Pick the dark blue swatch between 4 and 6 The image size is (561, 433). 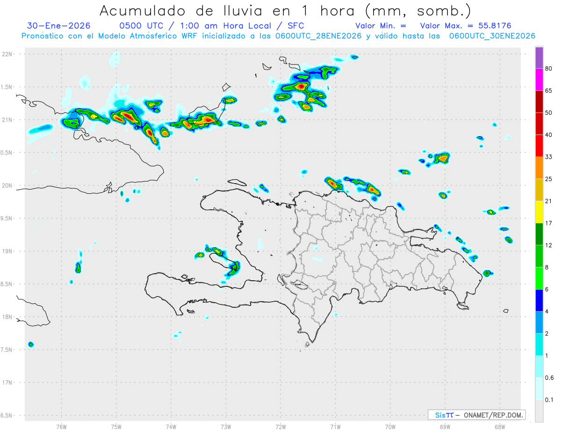539,300
